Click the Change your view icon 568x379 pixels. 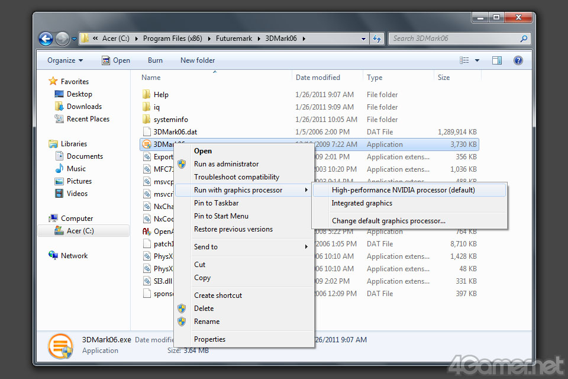tap(464, 60)
